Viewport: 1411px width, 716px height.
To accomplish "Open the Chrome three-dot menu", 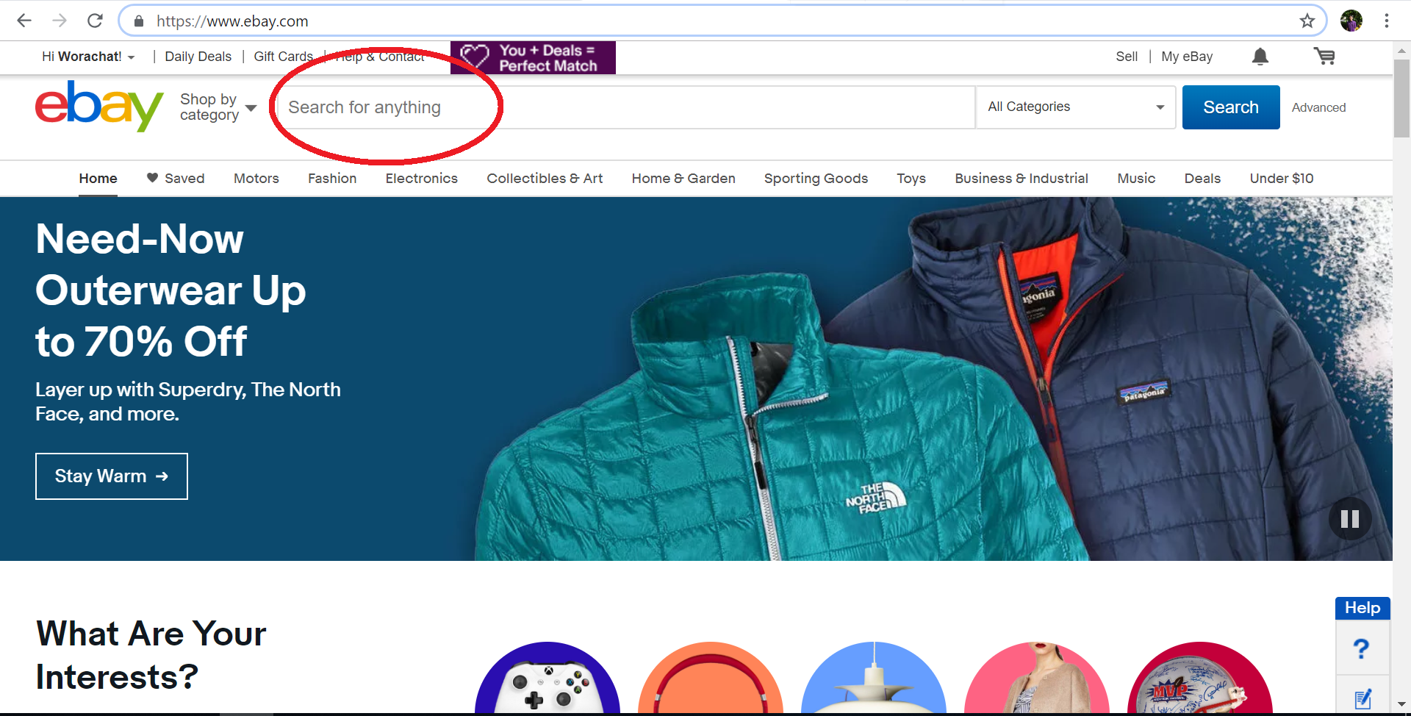I will 1387,21.
